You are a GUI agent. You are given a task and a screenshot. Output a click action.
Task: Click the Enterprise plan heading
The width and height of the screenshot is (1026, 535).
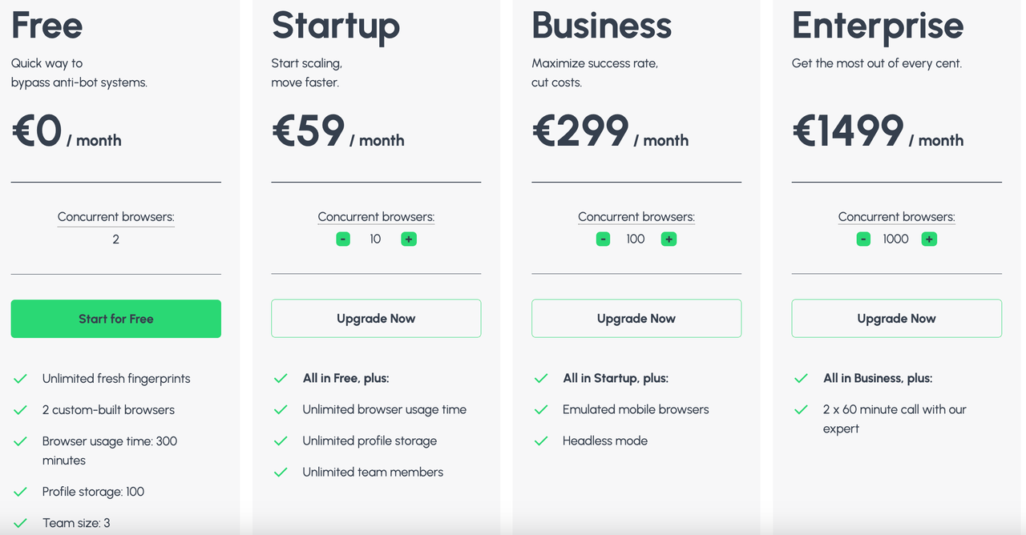point(878,26)
